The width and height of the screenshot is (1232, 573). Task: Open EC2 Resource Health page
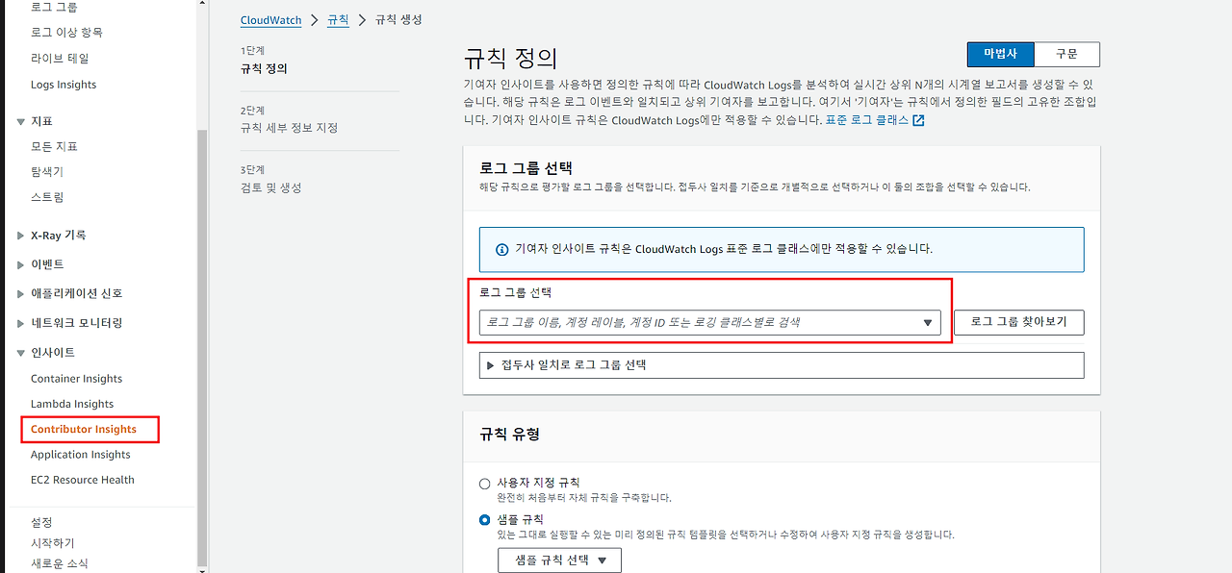click(83, 479)
